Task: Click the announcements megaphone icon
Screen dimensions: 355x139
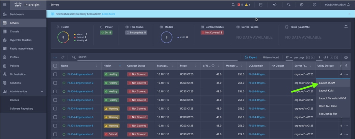Action: (275, 4)
